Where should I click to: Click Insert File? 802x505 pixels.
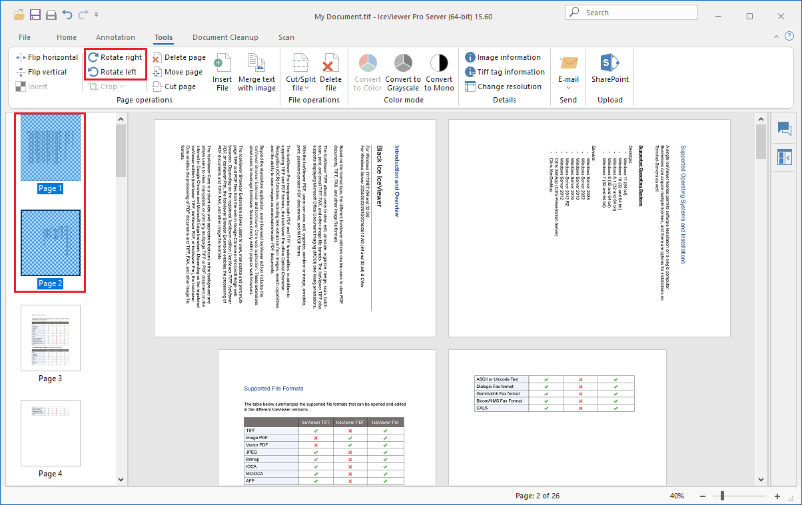(x=222, y=73)
